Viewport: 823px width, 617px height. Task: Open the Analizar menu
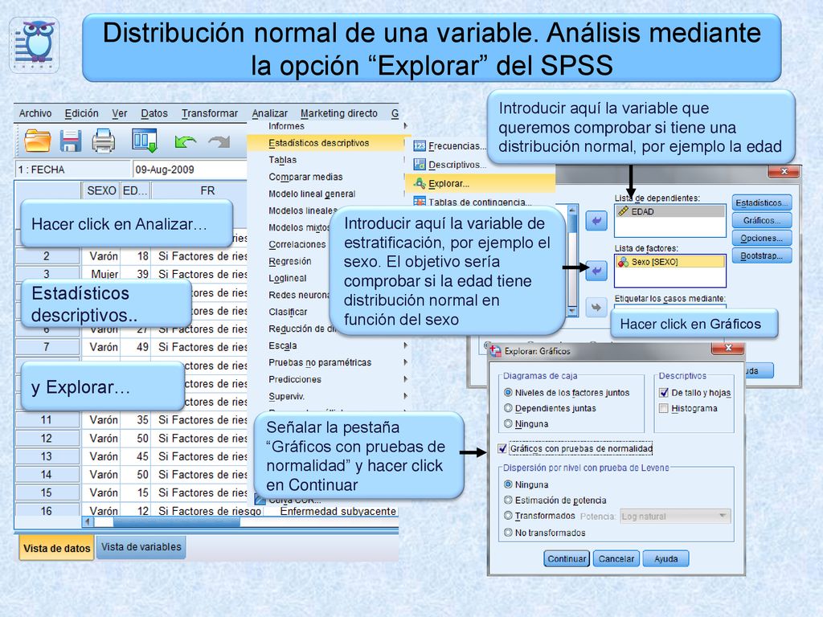(270, 113)
